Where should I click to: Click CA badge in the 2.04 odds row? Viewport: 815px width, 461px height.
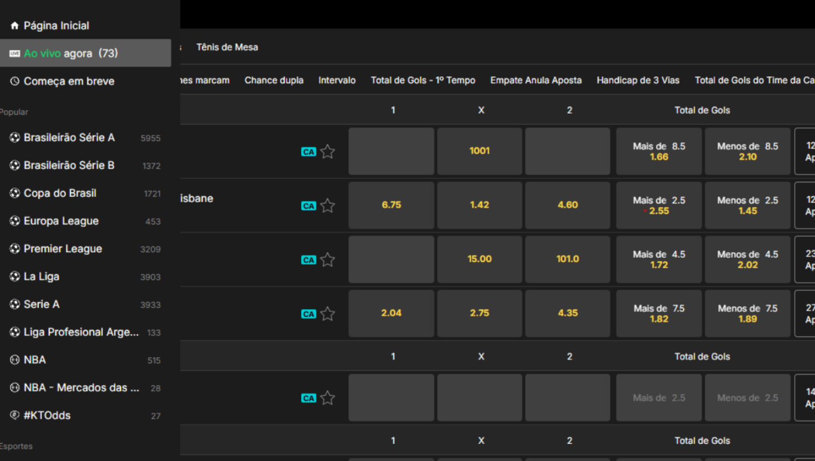click(308, 314)
